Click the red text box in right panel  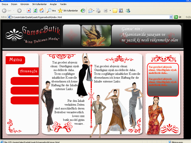(x=163, y=80)
